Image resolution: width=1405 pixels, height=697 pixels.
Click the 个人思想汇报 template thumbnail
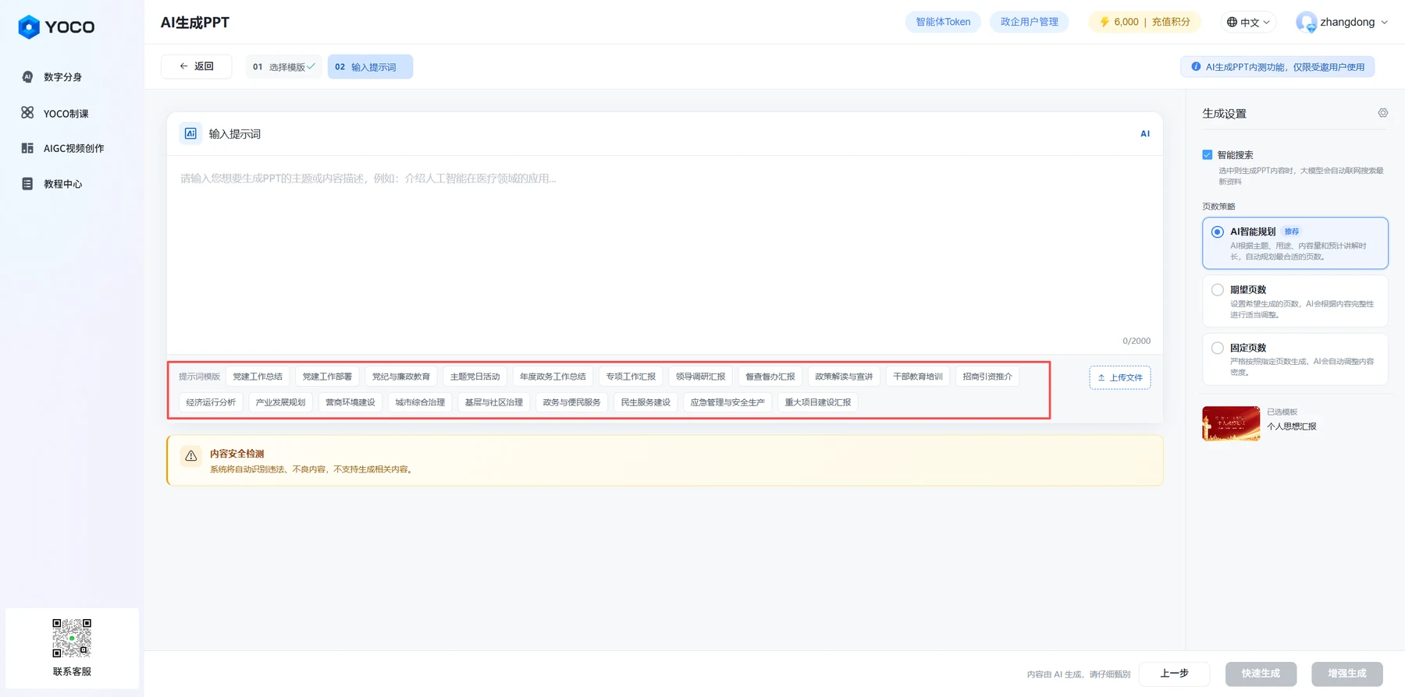(1231, 423)
